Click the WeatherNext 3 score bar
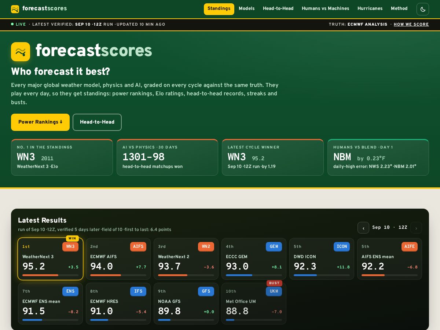The width and height of the screenshot is (440, 330). 50,275
